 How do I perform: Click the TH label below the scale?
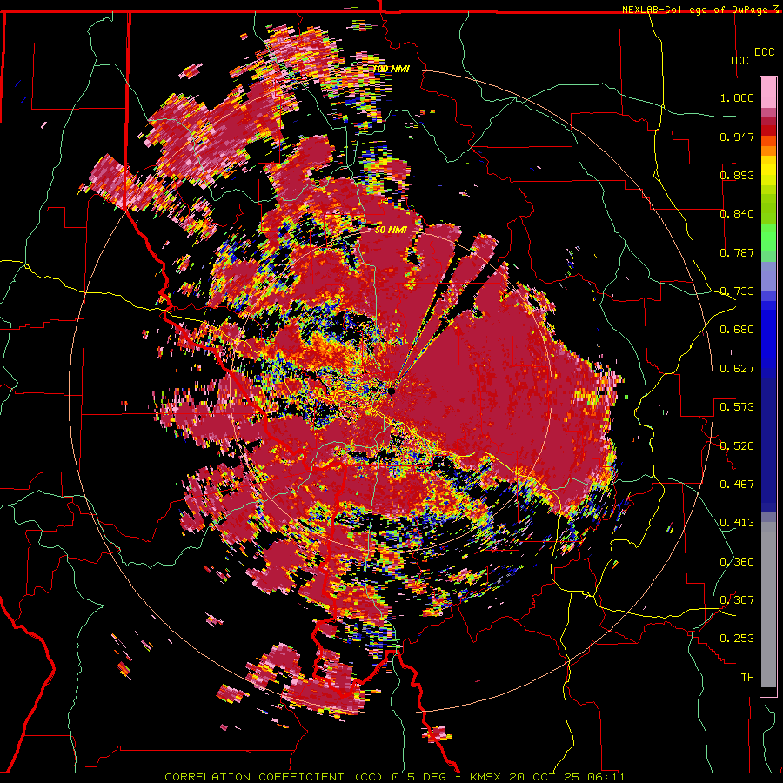pos(747,678)
